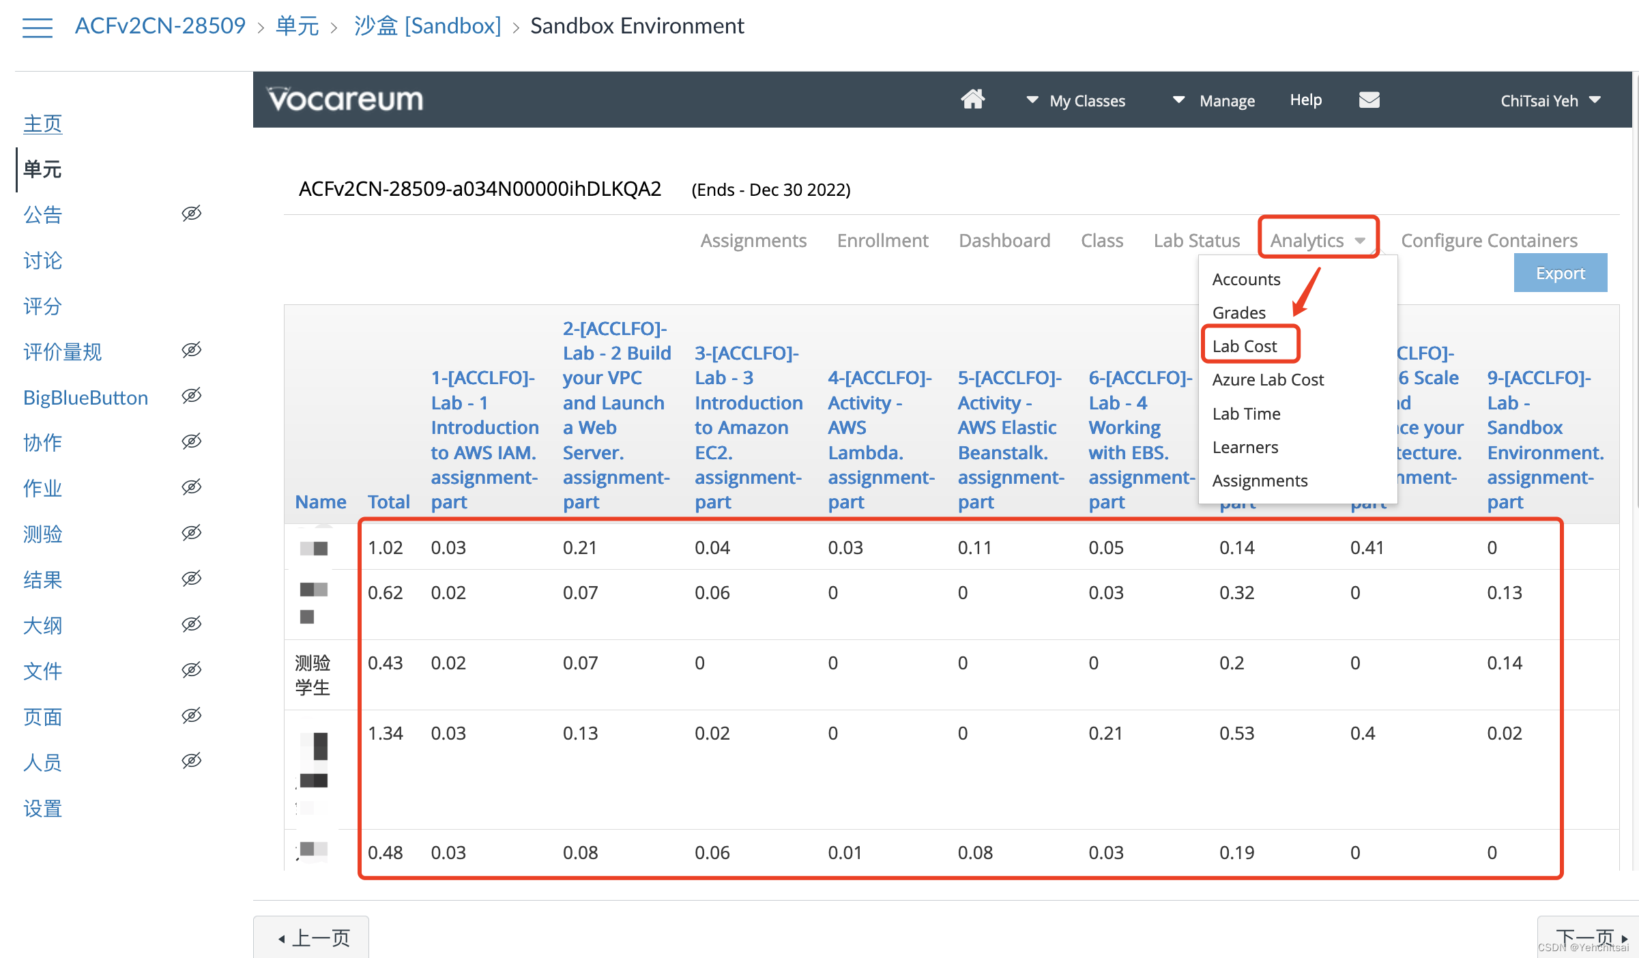Click the eye icon beside 文件
This screenshot has width=1639, height=958.
click(192, 670)
